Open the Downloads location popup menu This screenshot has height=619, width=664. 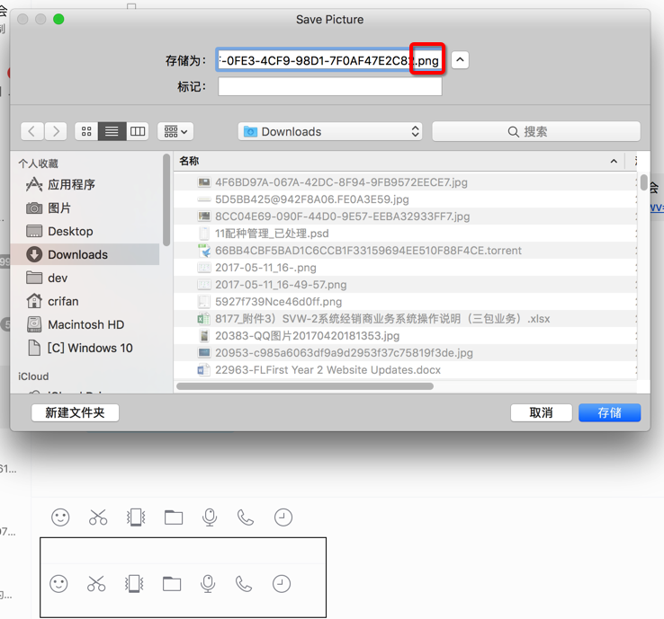(x=330, y=131)
